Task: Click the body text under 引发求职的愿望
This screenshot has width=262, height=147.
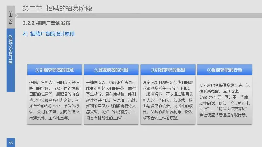Action: 168,100
